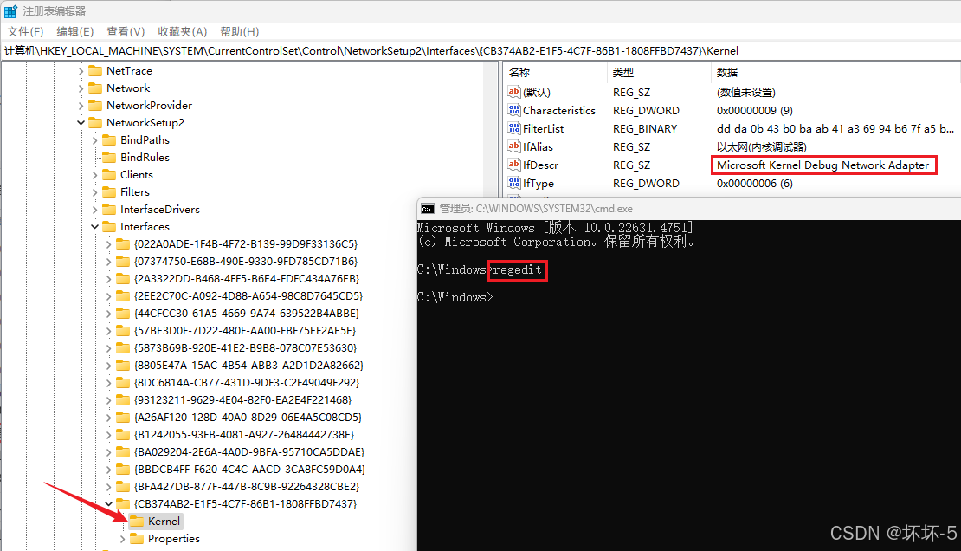Open the 文件(F) menu
This screenshot has height=551, width=961.
click(25, 31)
